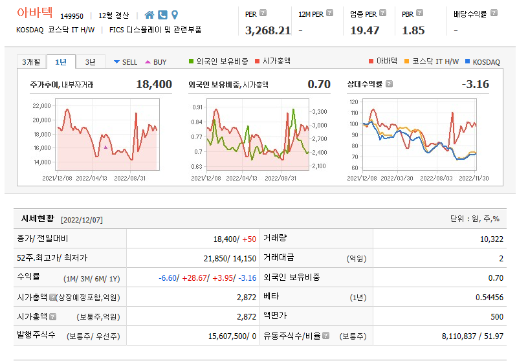Click 거래량 value 10,322

tap(492, 239)
